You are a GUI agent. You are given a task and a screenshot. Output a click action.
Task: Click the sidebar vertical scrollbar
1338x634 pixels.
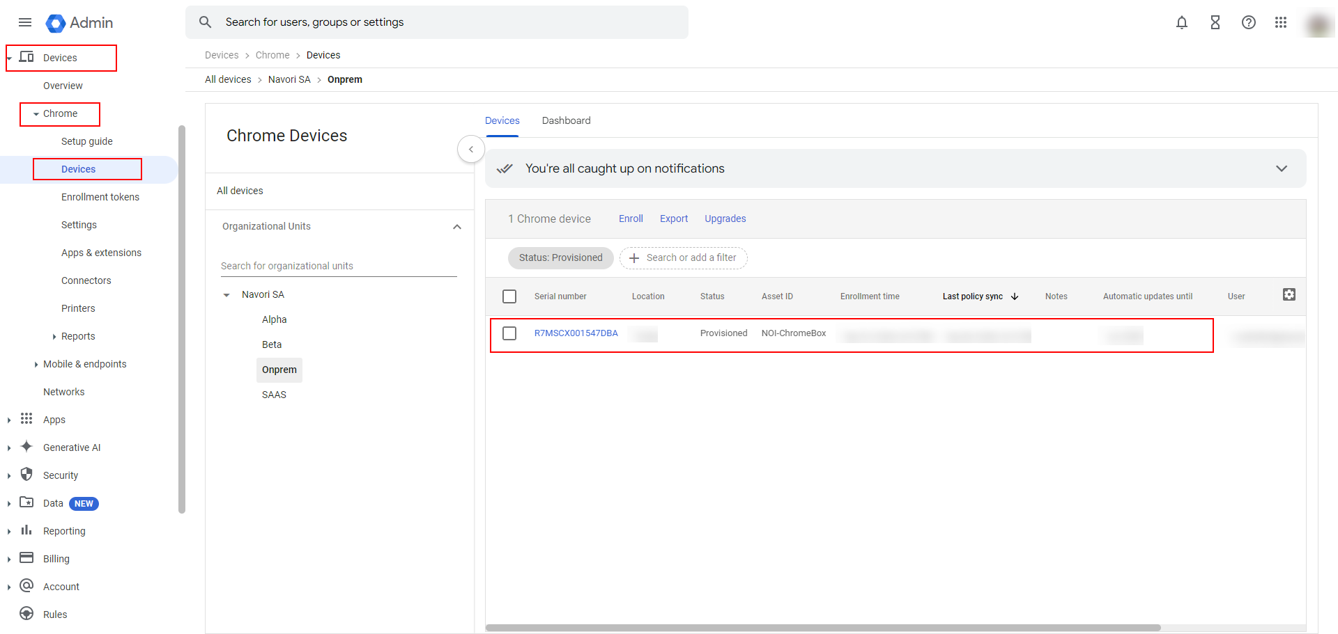(x=182, y=319)
